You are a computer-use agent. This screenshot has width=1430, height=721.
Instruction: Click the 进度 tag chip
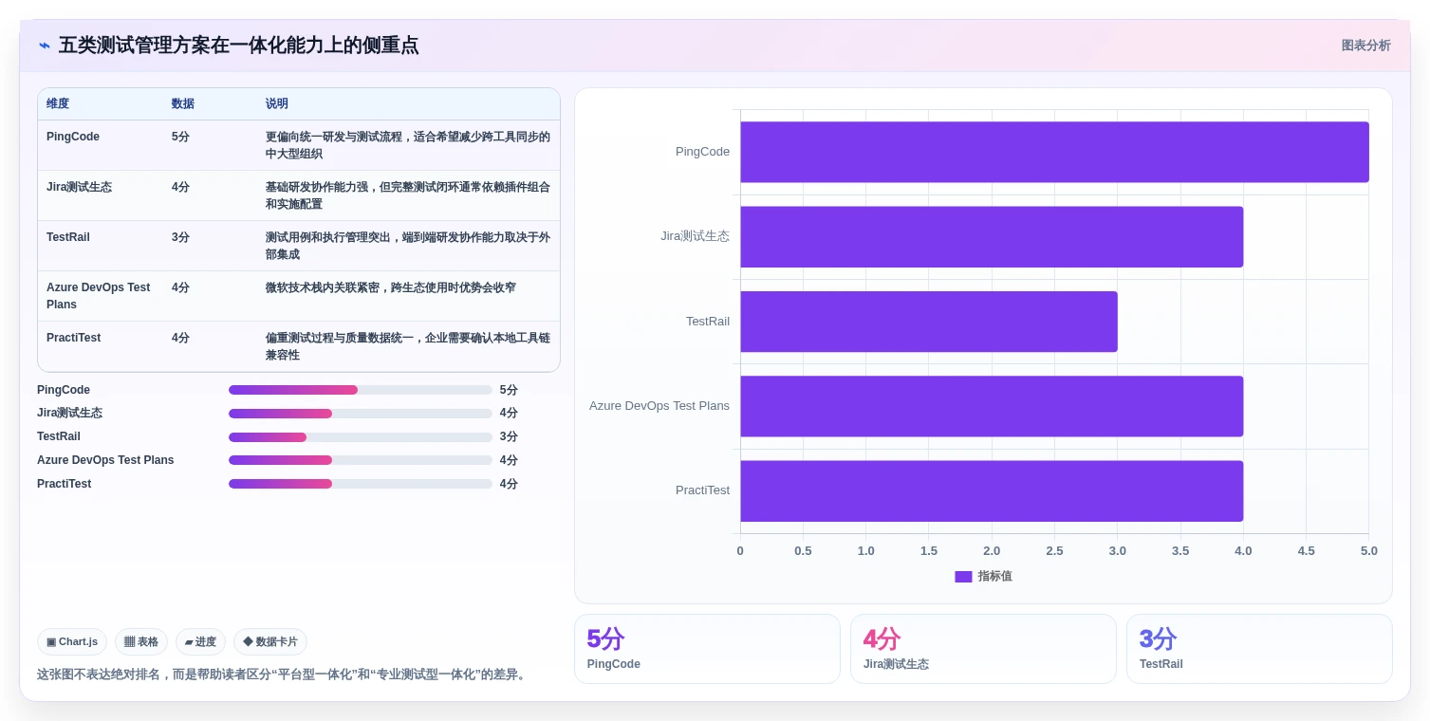point(200,642)
